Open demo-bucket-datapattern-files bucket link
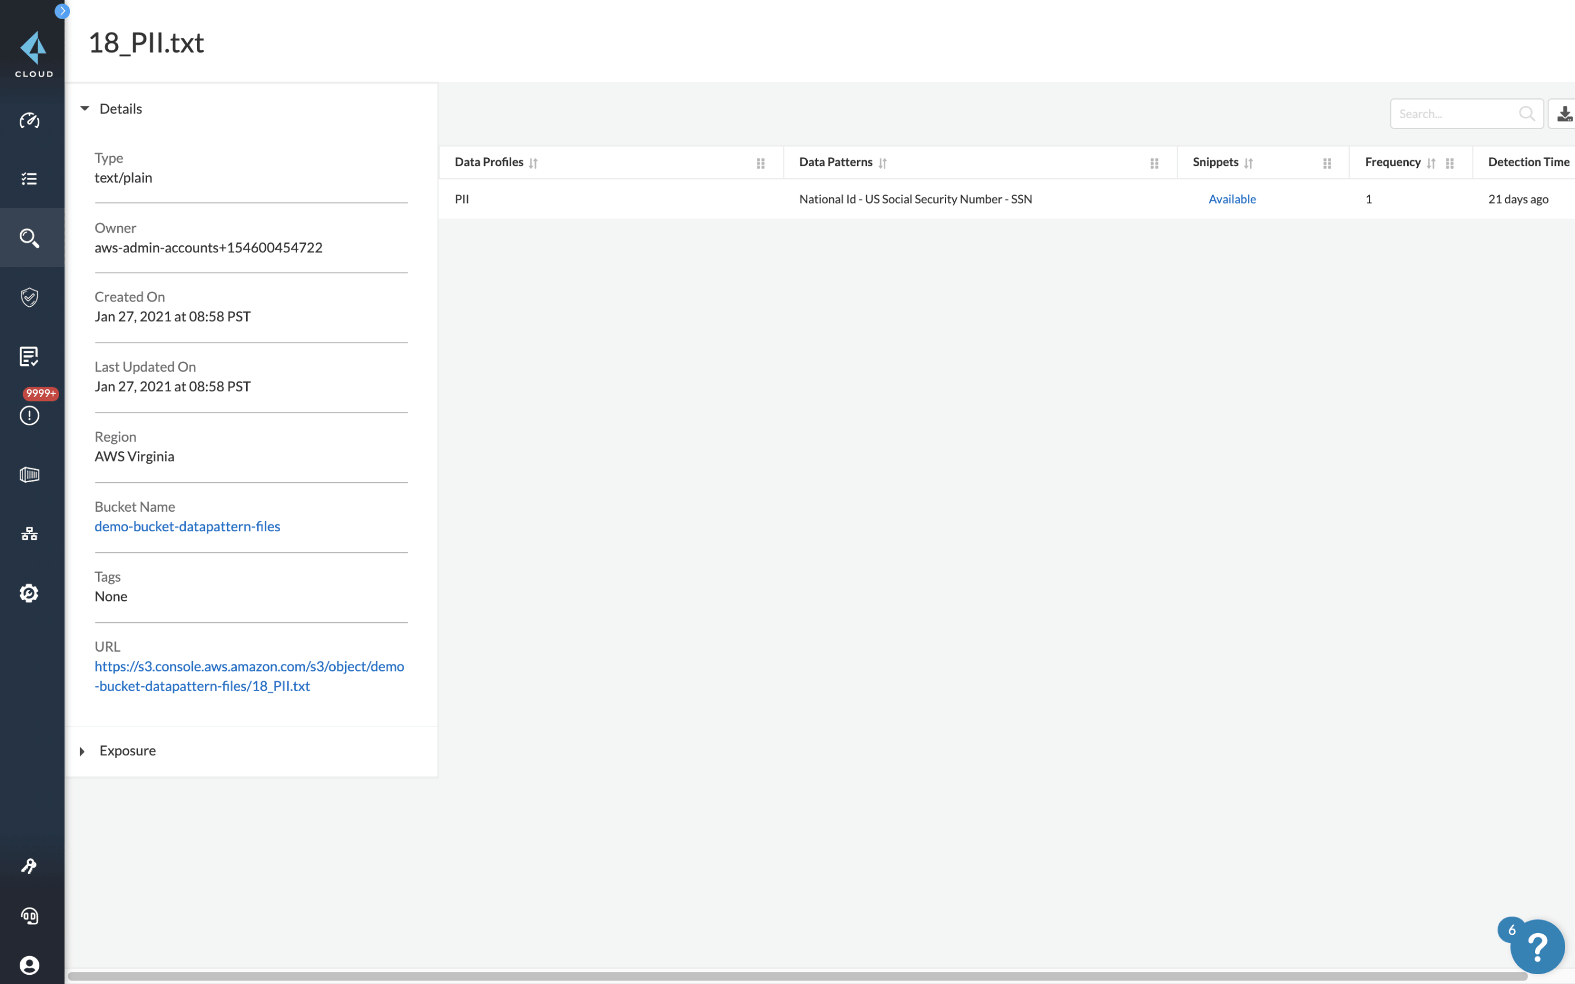Viewport: 1575px width, 984px height. coord(187,526)
